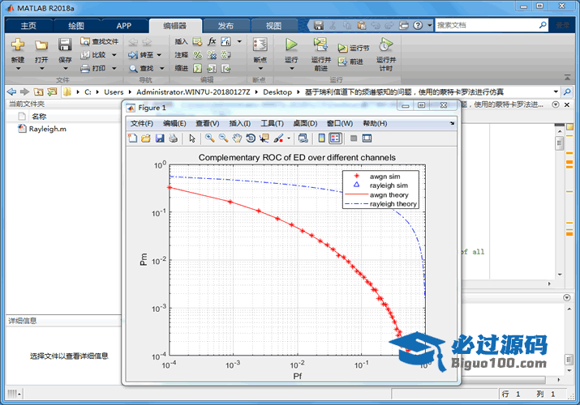
Task: Click New Figure icon in Figure 1 toolbar
Action: (x=132, y=138)
